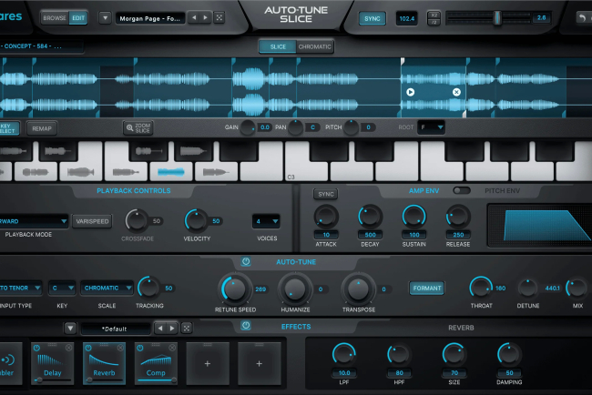Click the horizontal slider in the top bar
Viewport: 592px width, 395px height.
click(x=490, y=17)
